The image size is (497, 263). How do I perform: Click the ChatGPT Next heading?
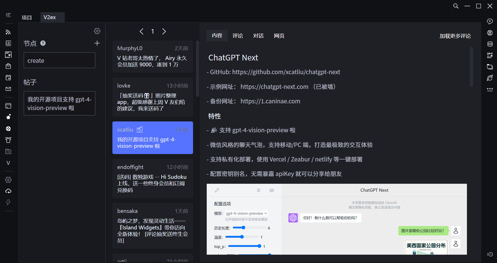click(x=233, y=58)
